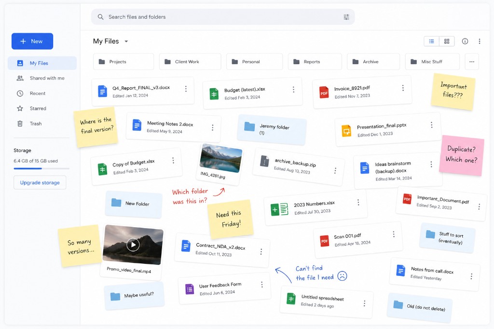Go to My Files in the sidebar
The image size is (494, 329).
42,63
